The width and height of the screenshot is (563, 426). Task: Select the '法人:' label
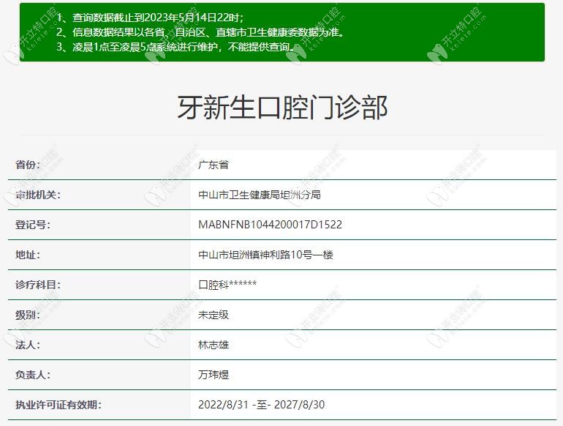(x=28, y=345)
